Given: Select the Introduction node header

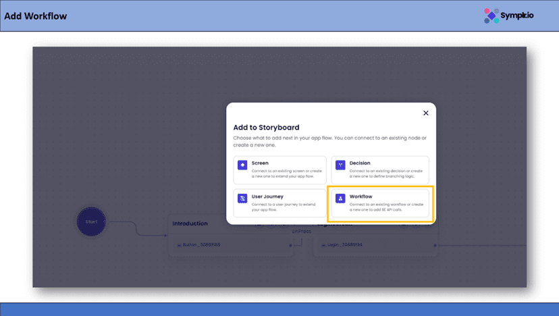Looking at the screenshot, I should (x=190, y=223).
